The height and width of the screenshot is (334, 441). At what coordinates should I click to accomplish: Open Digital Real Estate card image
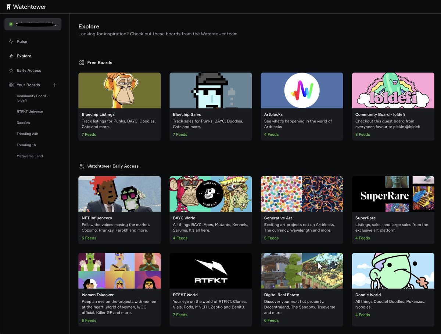(302, 271)
